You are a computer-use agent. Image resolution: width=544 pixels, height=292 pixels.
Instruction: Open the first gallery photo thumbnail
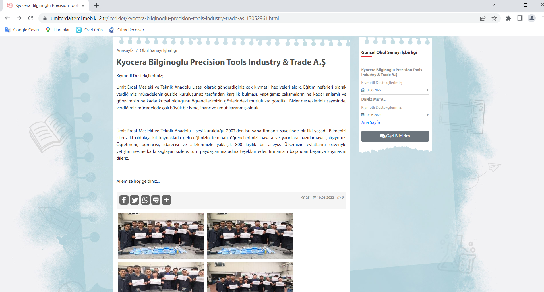click(161, 236)
